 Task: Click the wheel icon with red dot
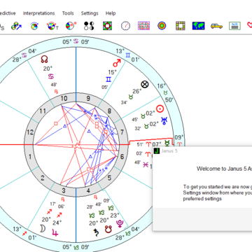tap(71, 26)
